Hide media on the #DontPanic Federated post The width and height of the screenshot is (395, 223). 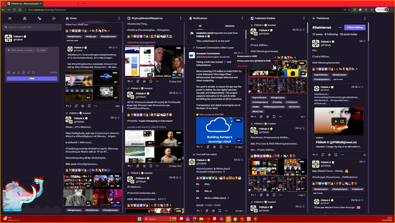pyautogui.click(x=302, y=161)
